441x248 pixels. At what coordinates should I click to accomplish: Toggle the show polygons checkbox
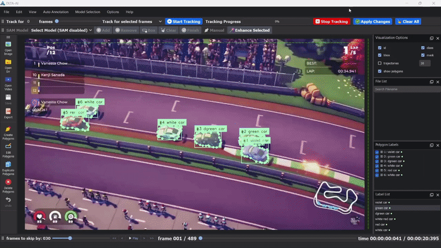click(380, 71)
